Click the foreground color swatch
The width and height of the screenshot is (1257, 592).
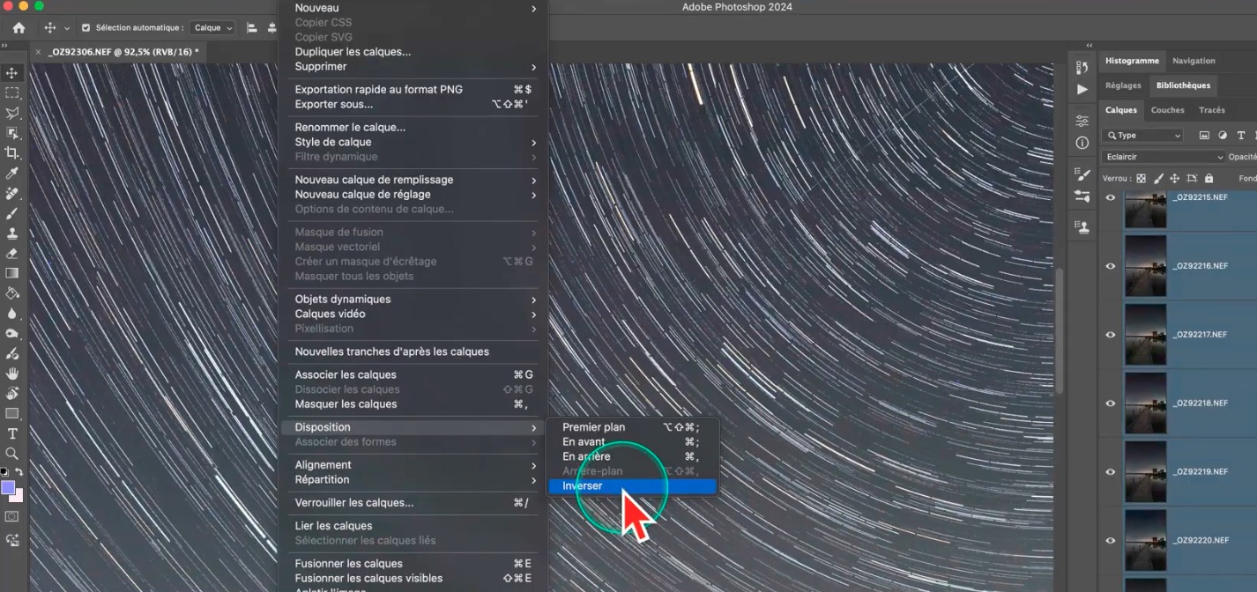click(8, 487)
